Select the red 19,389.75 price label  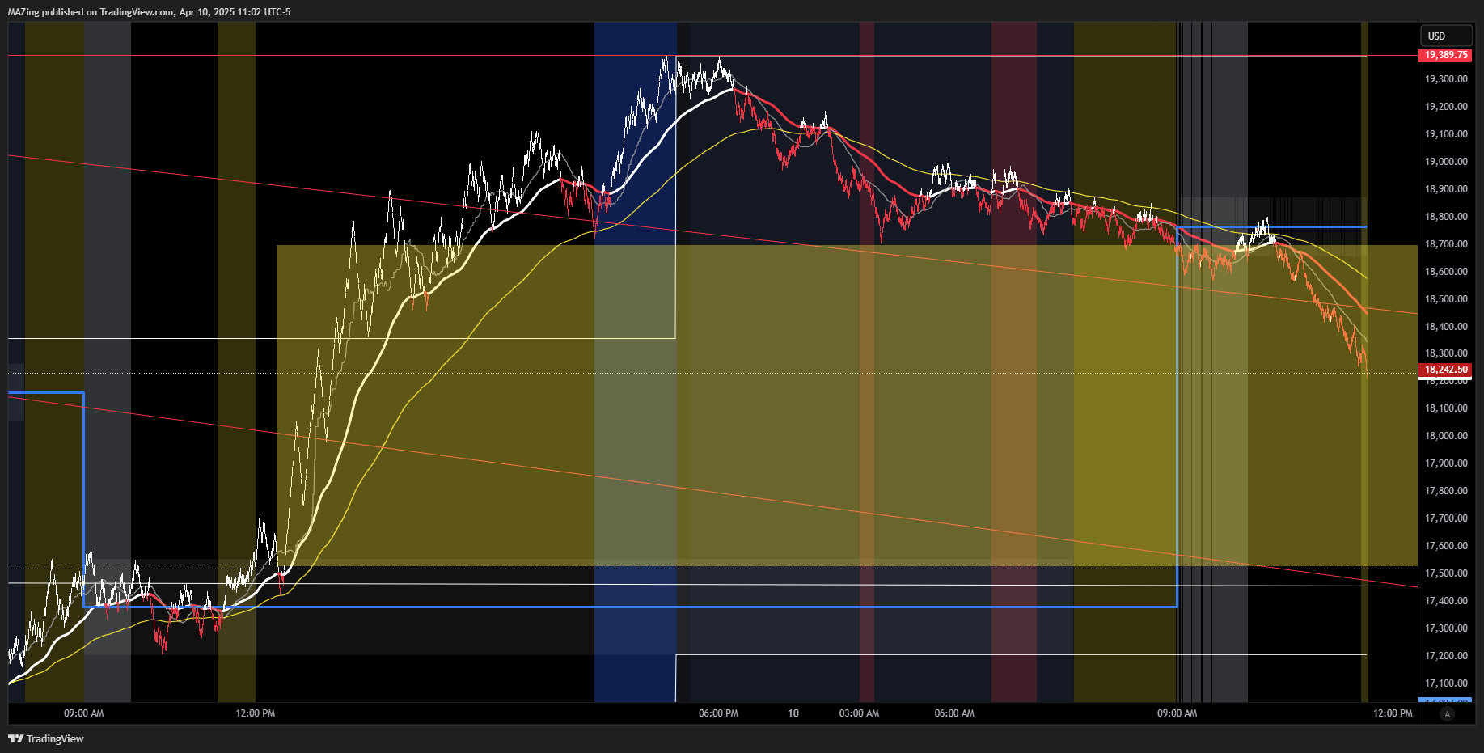tap(1446, 55)
